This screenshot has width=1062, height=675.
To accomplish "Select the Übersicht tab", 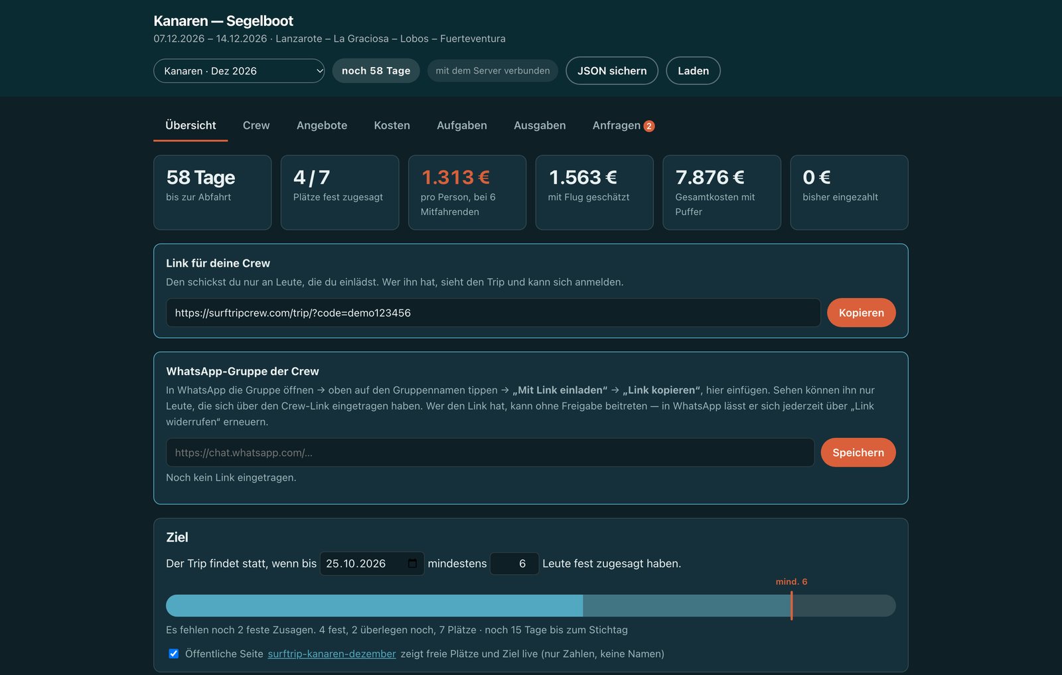I will [190, 125].
